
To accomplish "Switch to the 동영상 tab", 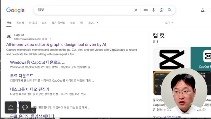I will coord(20,23).
